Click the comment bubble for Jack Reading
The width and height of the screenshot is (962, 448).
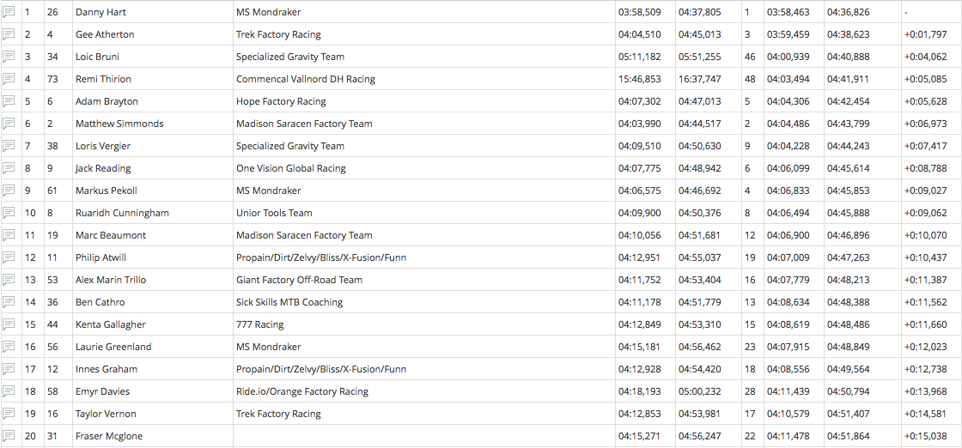(9, 168)
